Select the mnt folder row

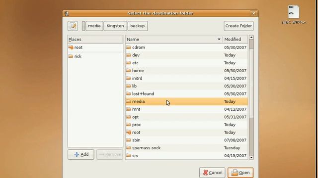pyautogui.click(x=187, y=109)
